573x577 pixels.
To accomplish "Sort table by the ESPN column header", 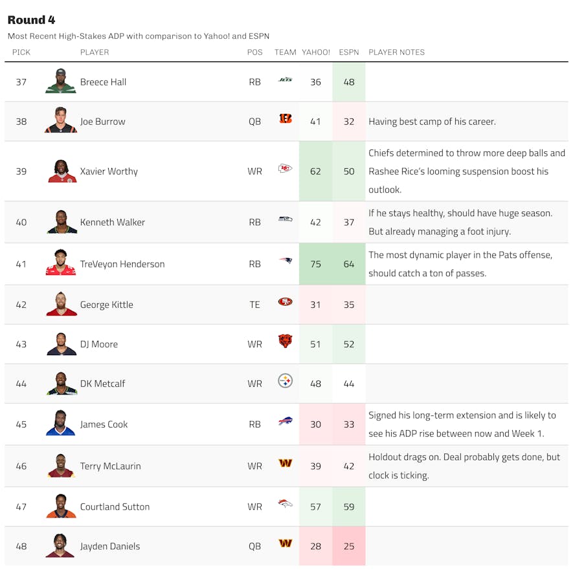I will pos(349,52).
